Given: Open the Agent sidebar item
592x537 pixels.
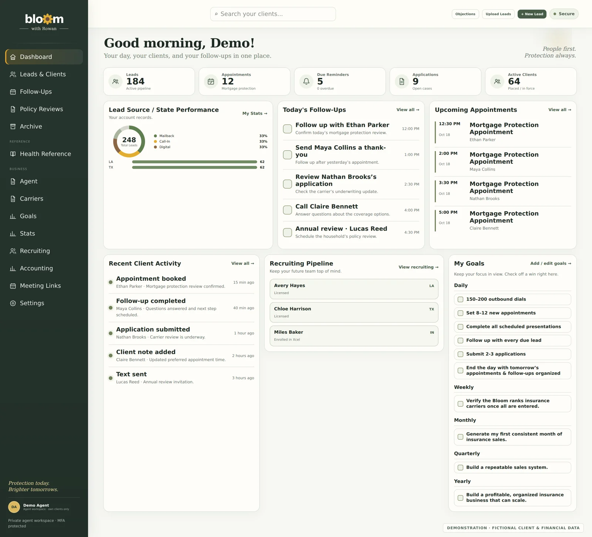Looking at the screenshot, I should pyautogui.click(x=44, y=181).
